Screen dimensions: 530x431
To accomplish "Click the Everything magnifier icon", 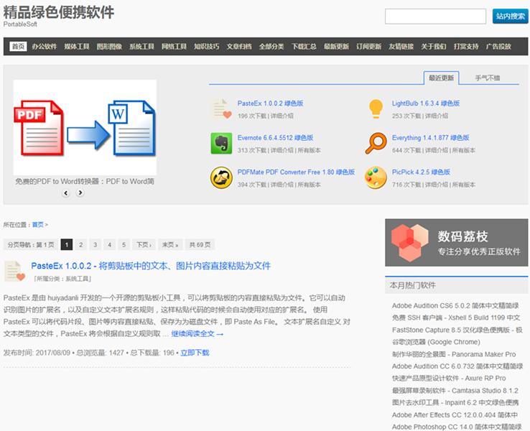I will pyautogui.click(x=376, y=144).
